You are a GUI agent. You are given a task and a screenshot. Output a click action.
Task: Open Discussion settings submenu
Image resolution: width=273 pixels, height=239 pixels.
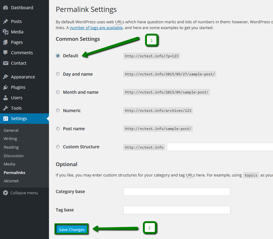[x=13, y=156]
